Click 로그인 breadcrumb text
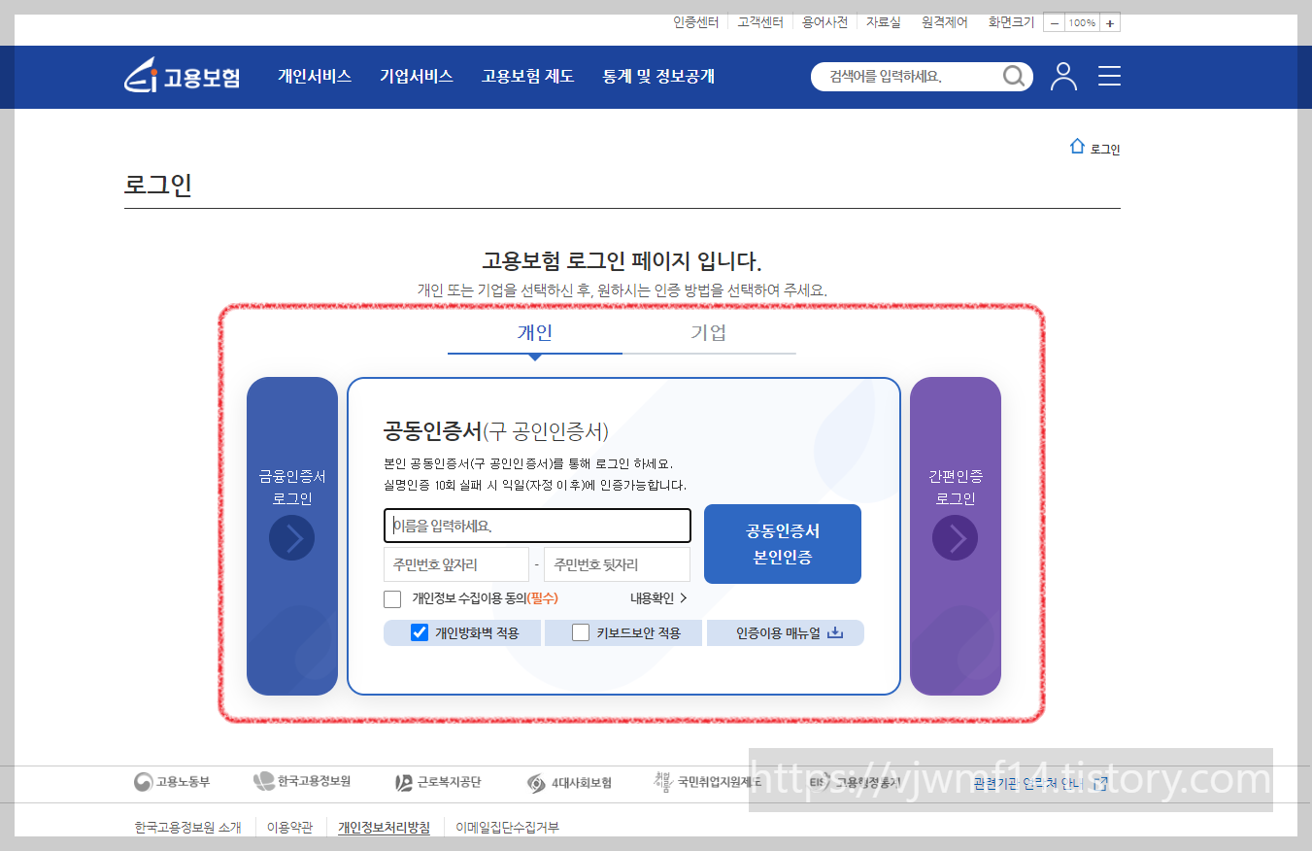This screenshot has width=1312, height=851. click(x=1105, y=150)
